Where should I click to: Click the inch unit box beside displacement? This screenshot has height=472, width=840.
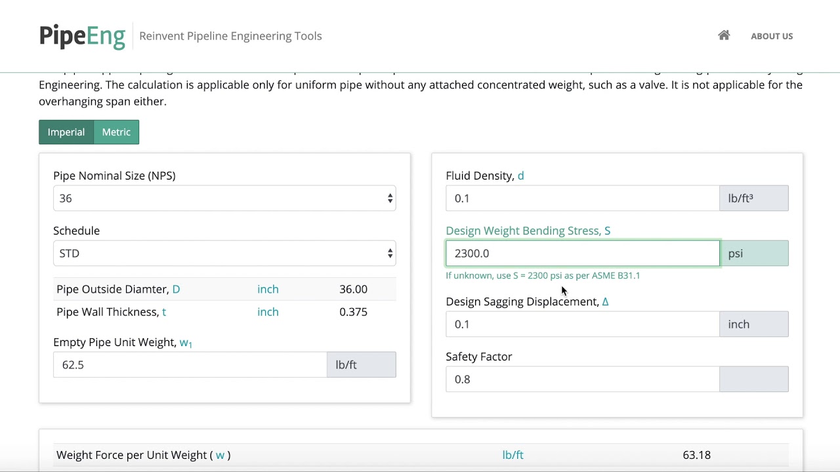tap(754, 324)
